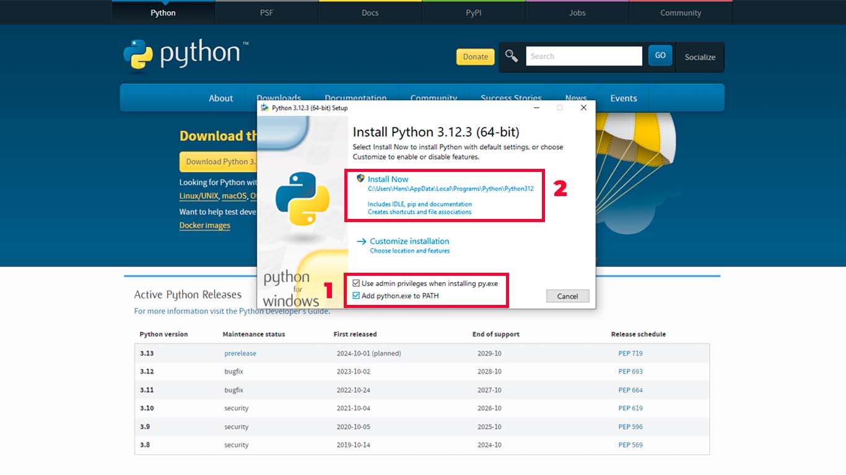Open the PEP 619 release schedule

point(630,408)
